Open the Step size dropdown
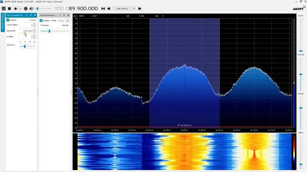The height and width of the screenshot is (172, 307). pyautogui.click(x=124, y=9)
